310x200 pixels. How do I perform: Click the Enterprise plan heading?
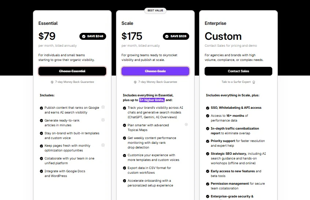pyautogui.click(x=215, y=23)
